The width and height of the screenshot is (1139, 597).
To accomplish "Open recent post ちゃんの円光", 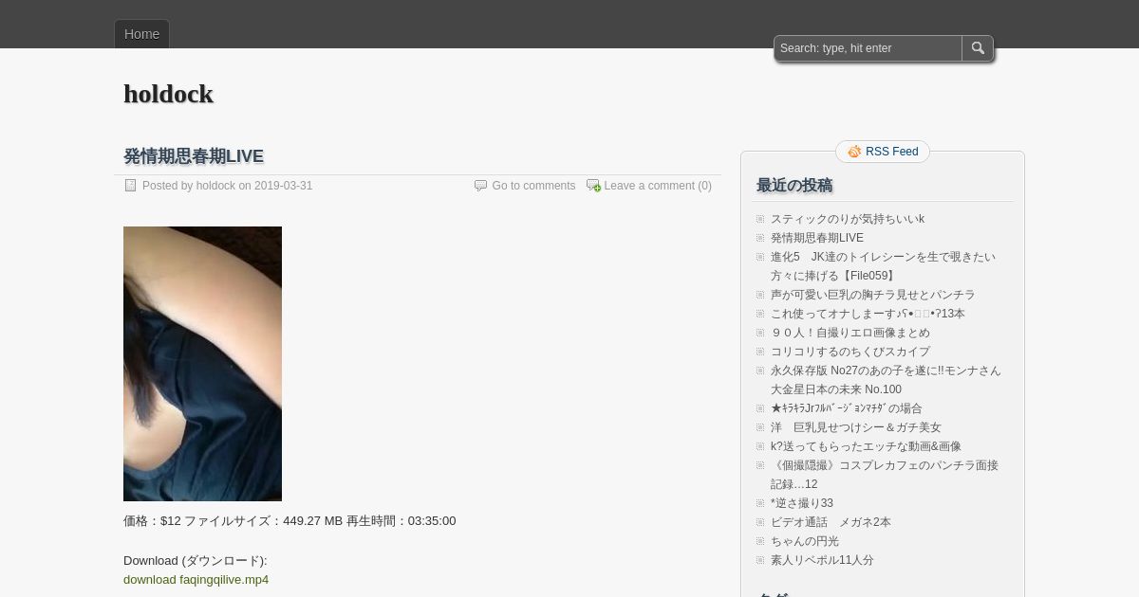I will (x=805, y=541).
